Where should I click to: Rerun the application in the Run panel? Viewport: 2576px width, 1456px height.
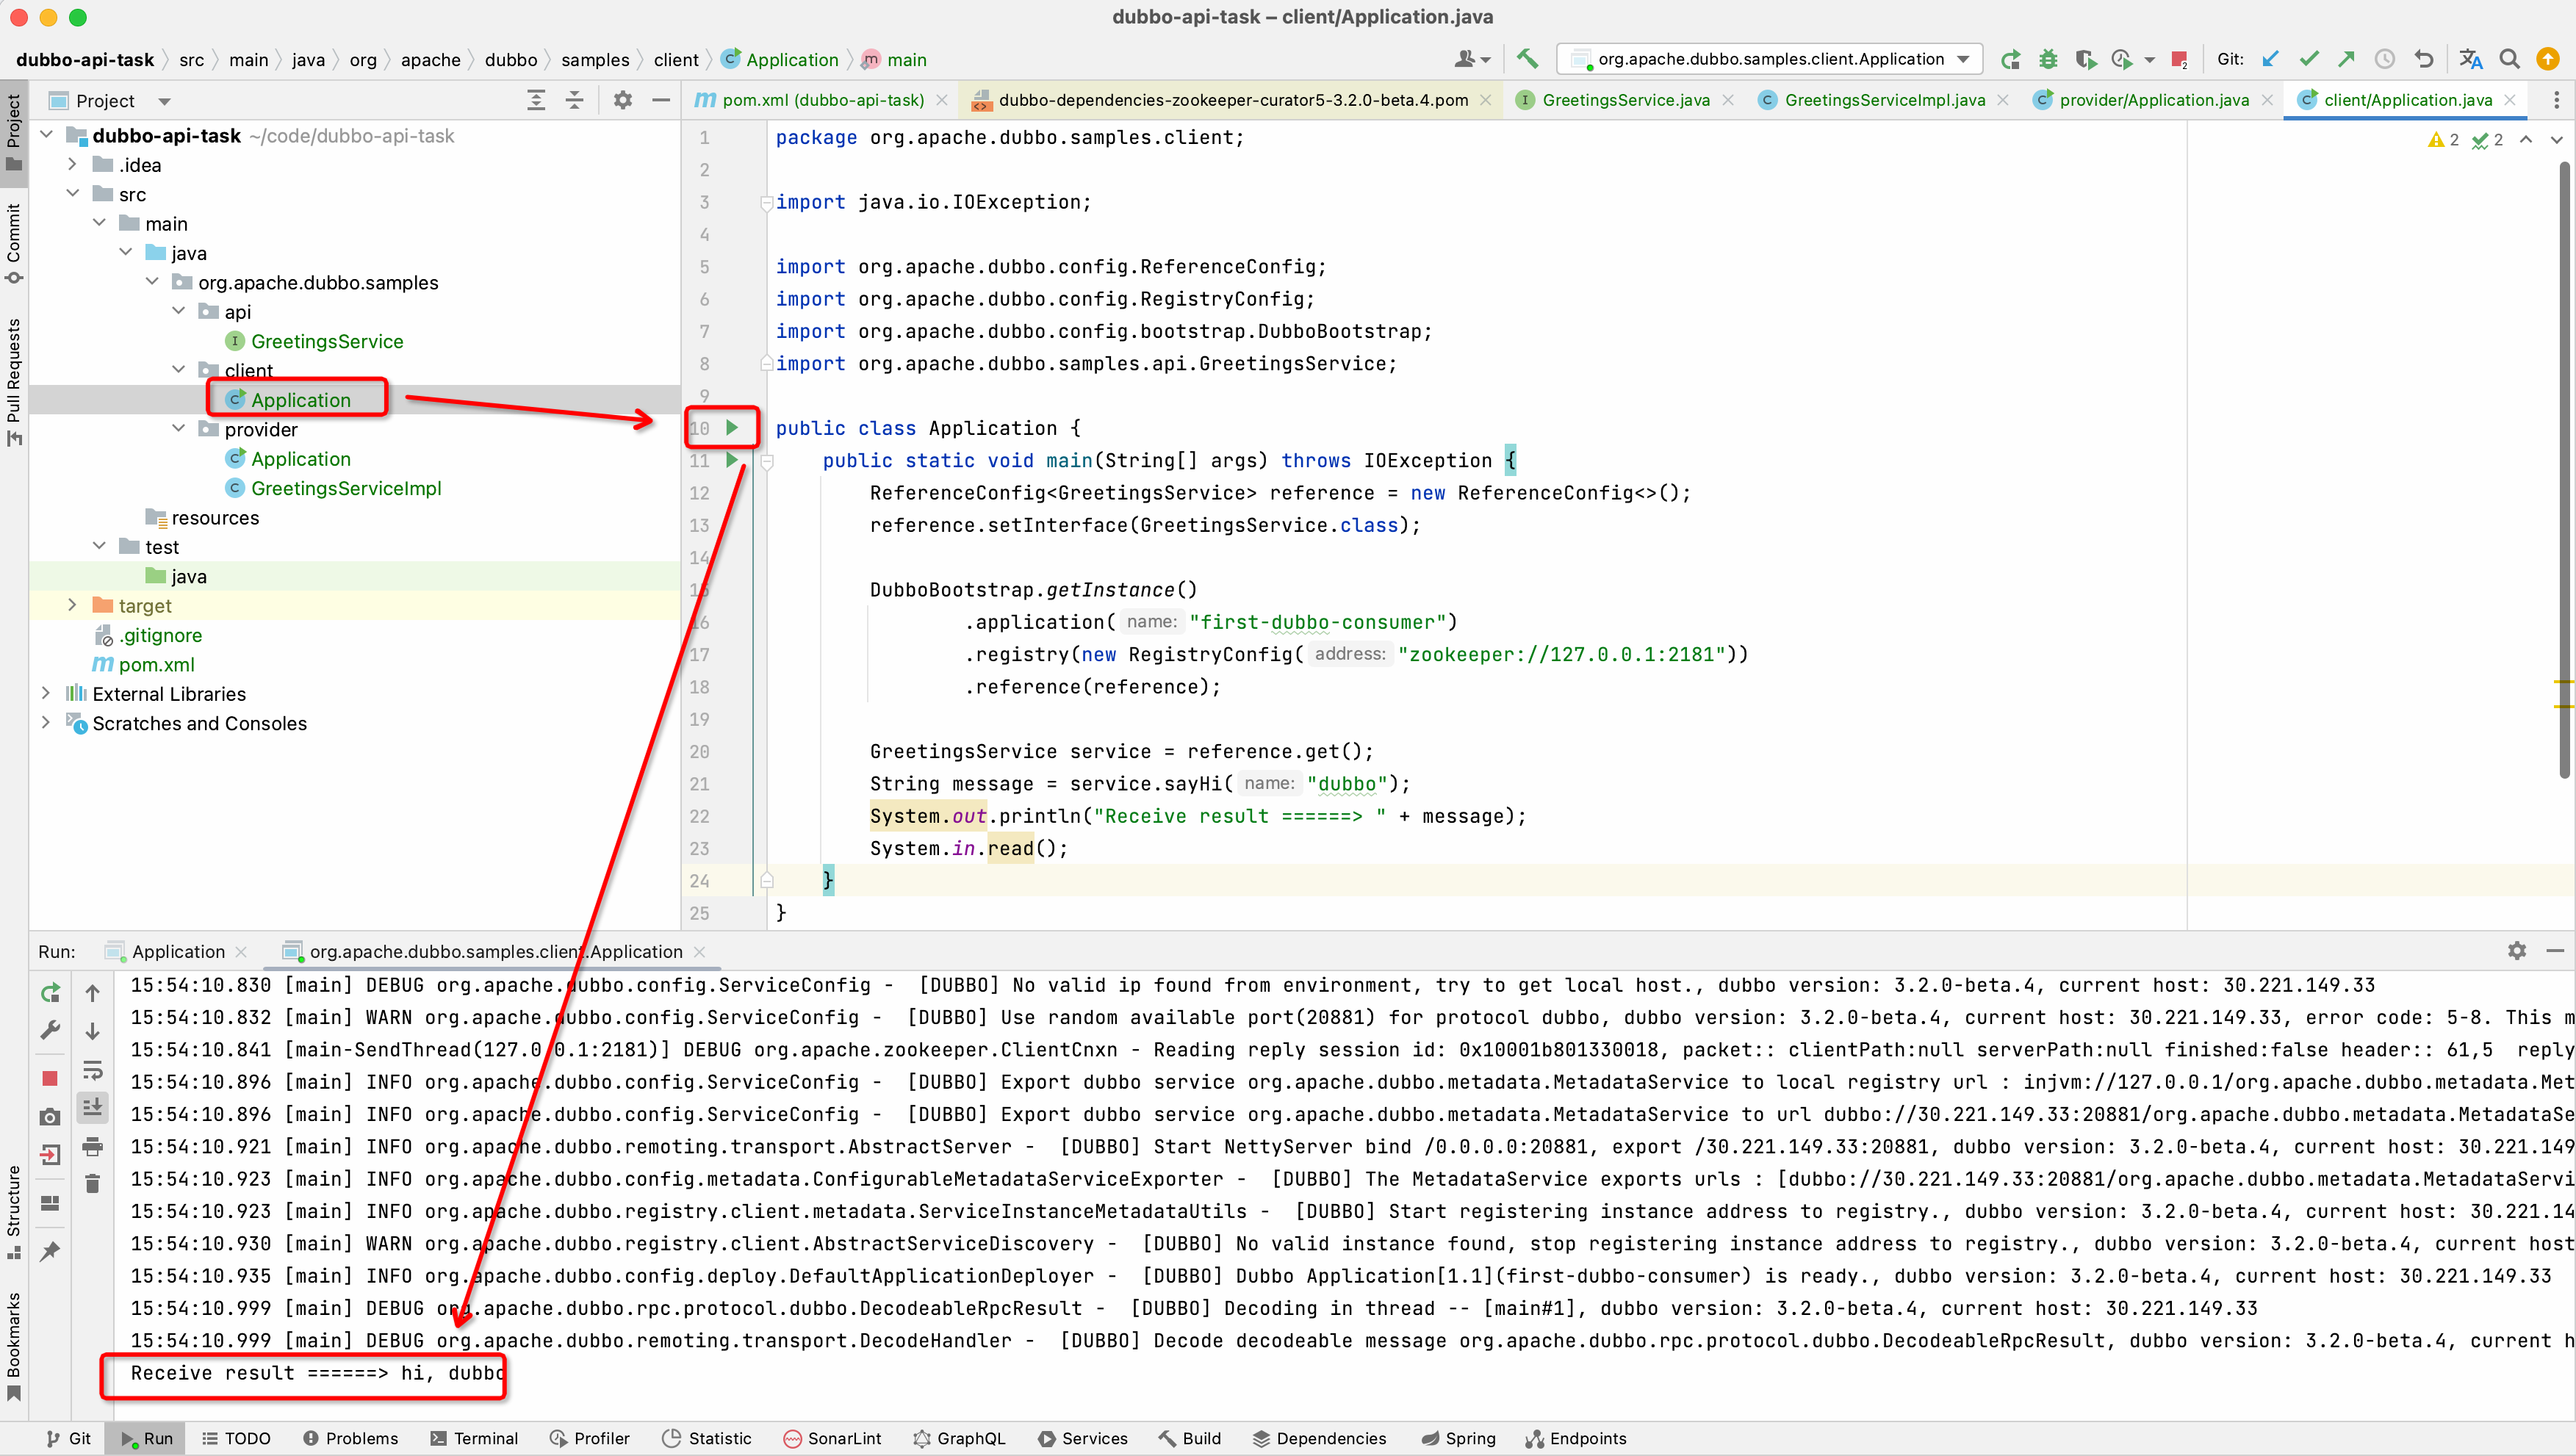coord(50,993)
